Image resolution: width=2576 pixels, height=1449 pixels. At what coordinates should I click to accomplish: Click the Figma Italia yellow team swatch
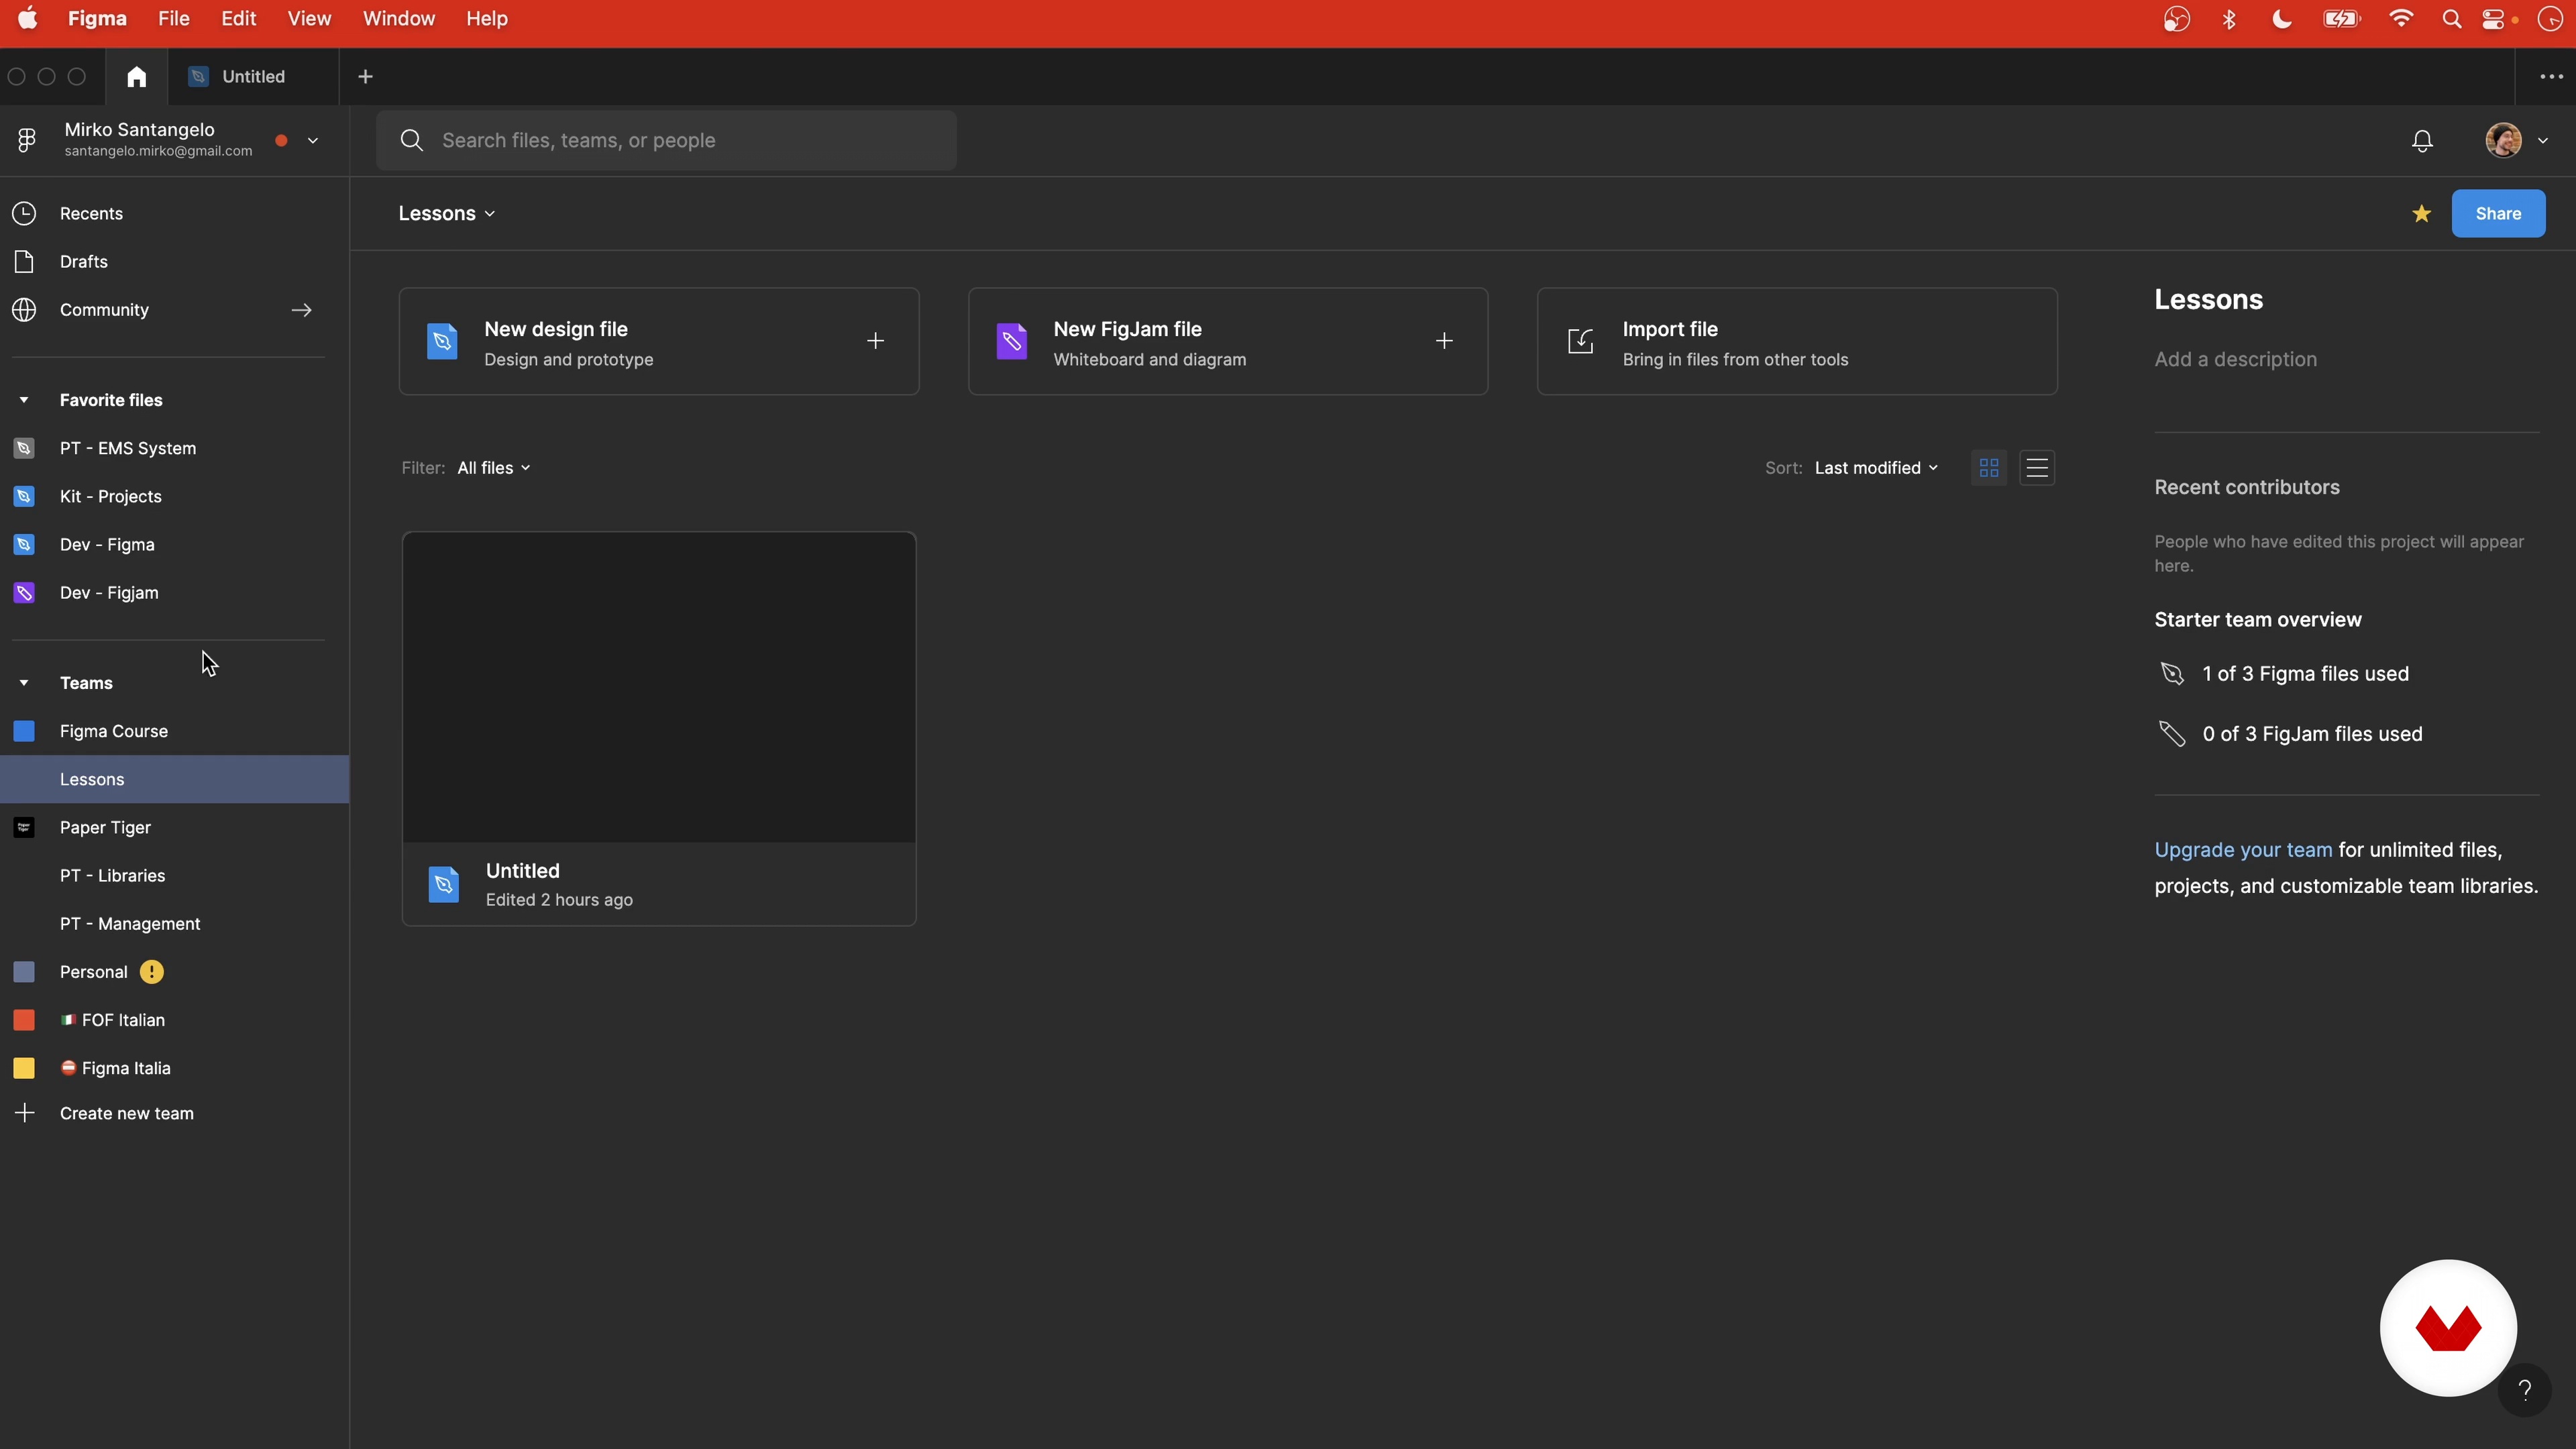click(x=24, y=1068)
